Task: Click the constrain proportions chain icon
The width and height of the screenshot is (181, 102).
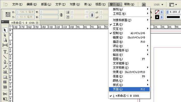Action: [x=92, y=15]
